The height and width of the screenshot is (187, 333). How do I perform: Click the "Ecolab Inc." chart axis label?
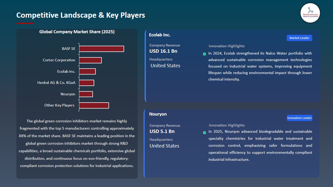pyautogui.click(x=66, y=71)
